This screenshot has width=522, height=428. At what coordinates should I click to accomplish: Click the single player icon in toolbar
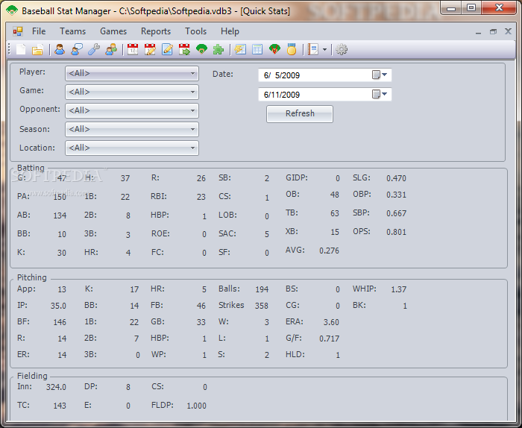(x=60, y=50)
